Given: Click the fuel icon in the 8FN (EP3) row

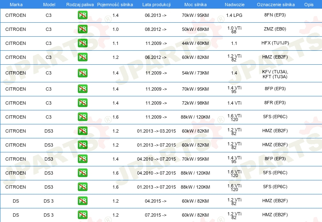Looking at the screenshot, I should [x=82, y=15].
